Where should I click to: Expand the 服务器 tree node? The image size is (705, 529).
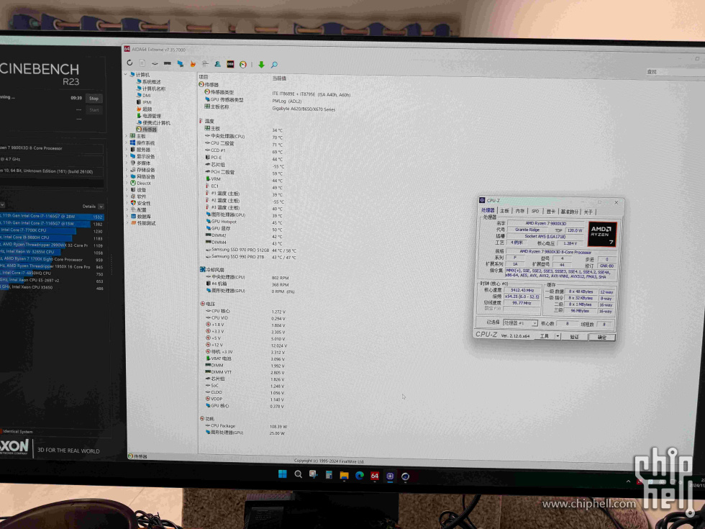pyautogui.click(x=127, y=150)
